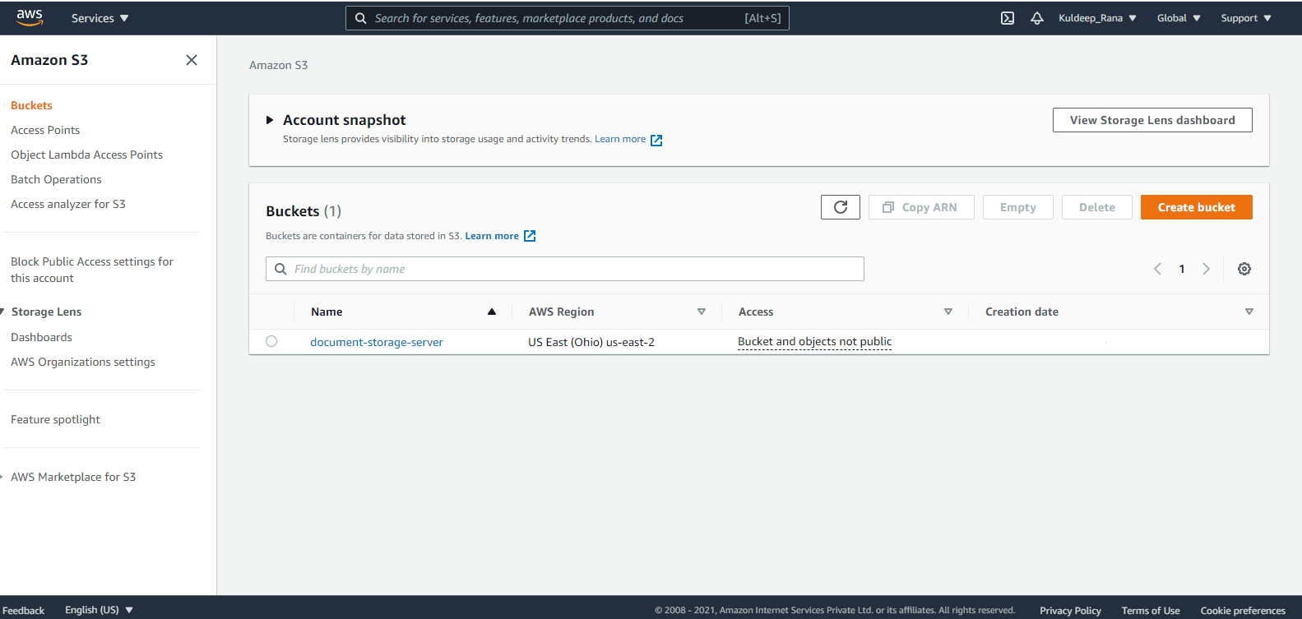Viewport: 1302px width, 619px height.
Task: Open Dashboards under Storage Lens
Action: click(41, 337)
